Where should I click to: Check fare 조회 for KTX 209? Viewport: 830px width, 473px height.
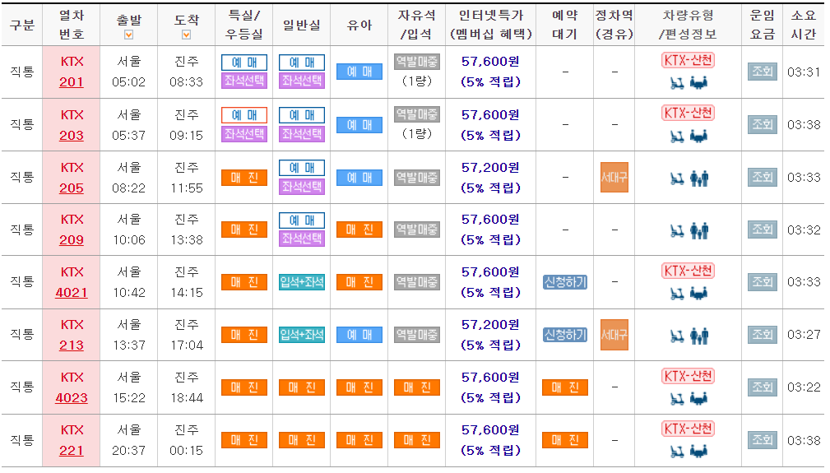(763, 229)
